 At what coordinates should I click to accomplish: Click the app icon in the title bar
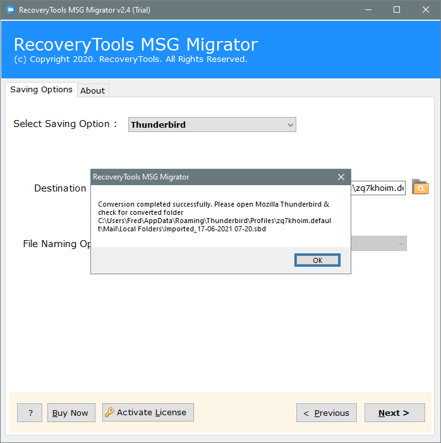[11, 10]
